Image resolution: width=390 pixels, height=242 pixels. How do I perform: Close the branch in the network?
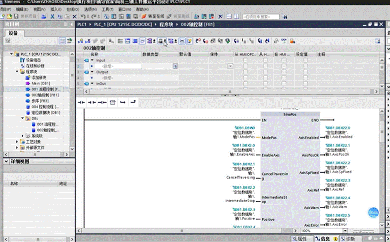(133, 102)
